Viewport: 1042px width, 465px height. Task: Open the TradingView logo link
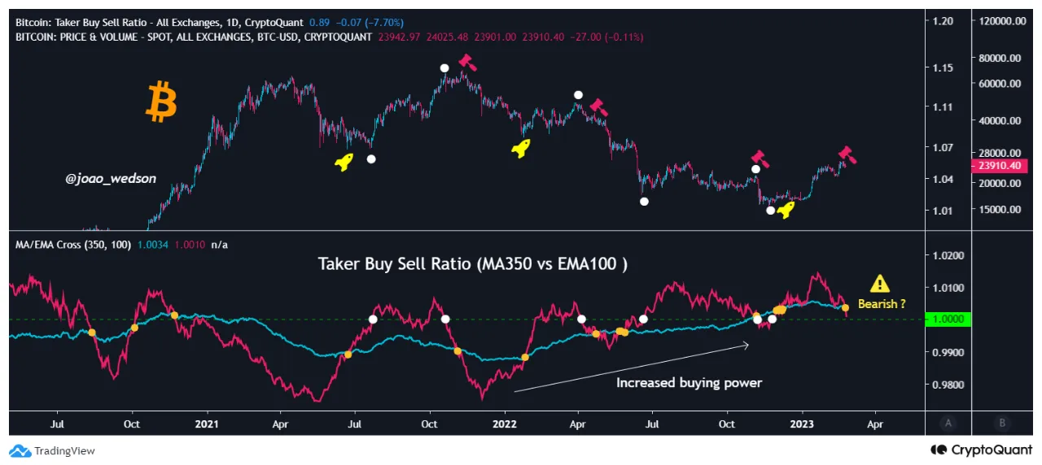click(52, 450)
